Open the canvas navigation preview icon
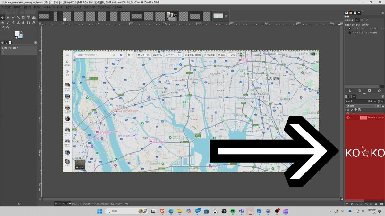Viewport: 385px width, 216px height. tap(342, 199)
